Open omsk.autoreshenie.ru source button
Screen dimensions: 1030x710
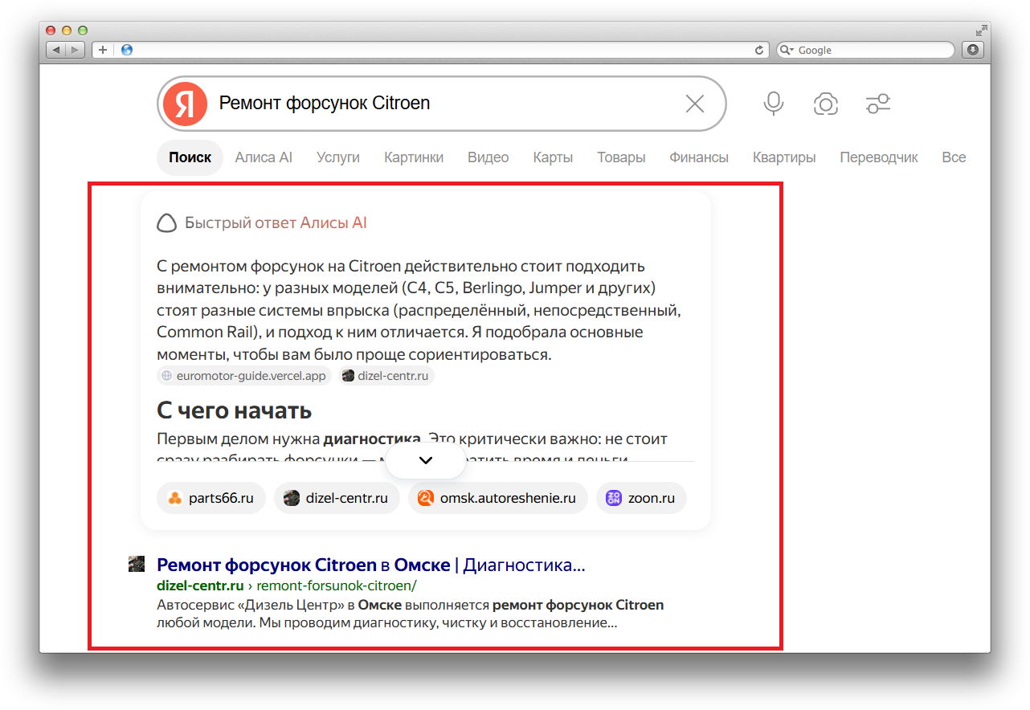click(x=498, y=498)
